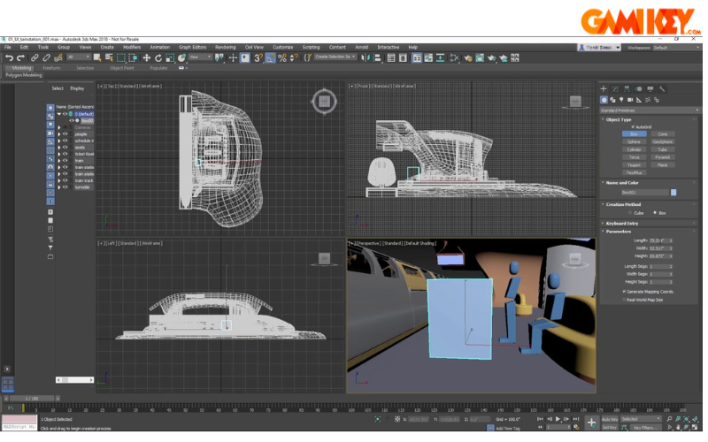Screen dimensions: 708x442
Task: Click the Undo arrow icon
Action: pyautogui.click(x=9, y=57)
